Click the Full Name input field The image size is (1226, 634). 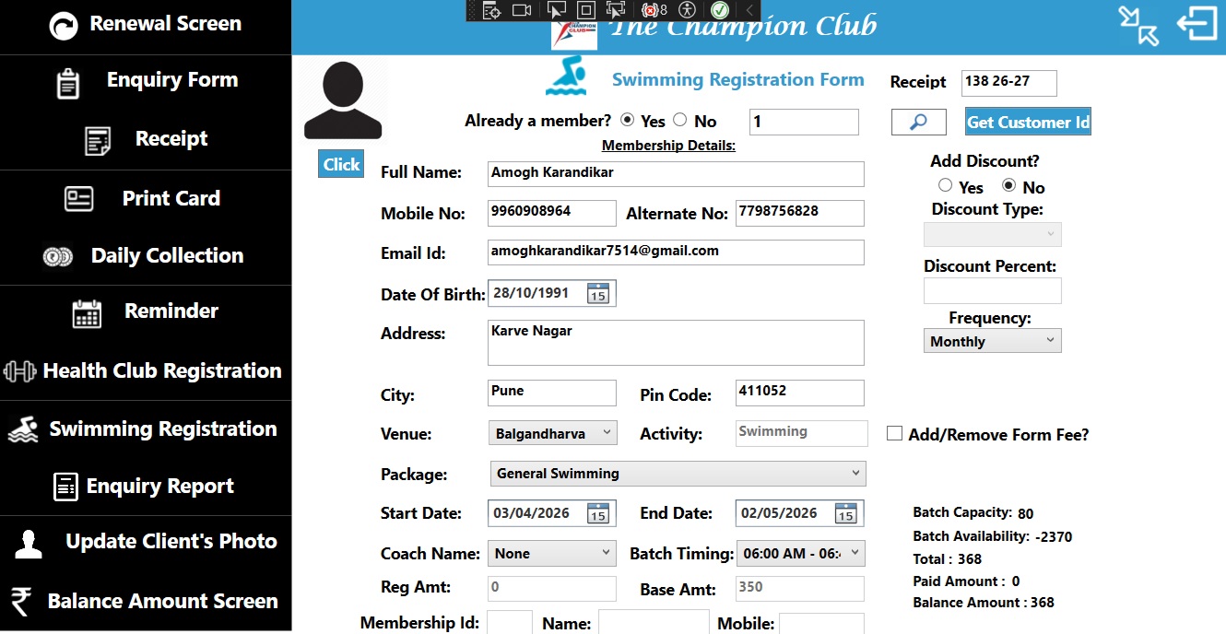click(676, 173)
